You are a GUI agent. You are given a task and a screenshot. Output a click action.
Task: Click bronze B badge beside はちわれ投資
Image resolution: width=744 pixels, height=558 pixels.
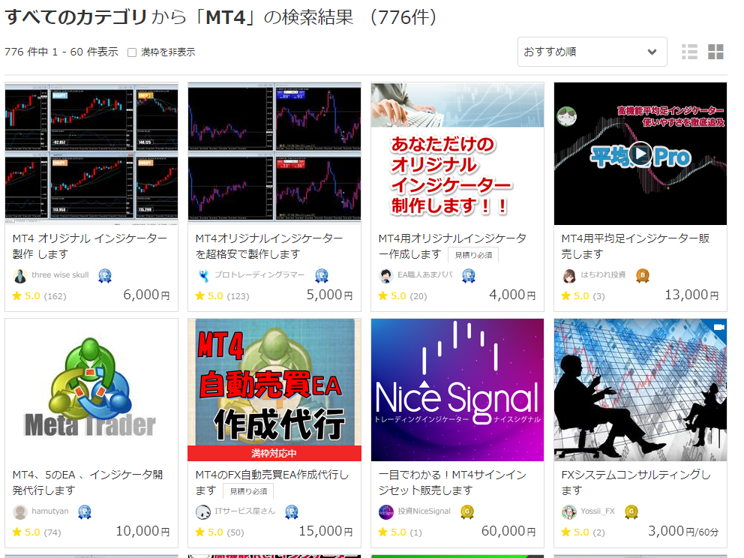tap(643, 276)
